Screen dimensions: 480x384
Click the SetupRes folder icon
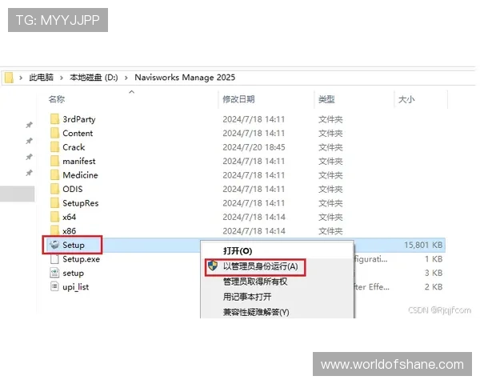pyautogui.click(x=54, y=202)
